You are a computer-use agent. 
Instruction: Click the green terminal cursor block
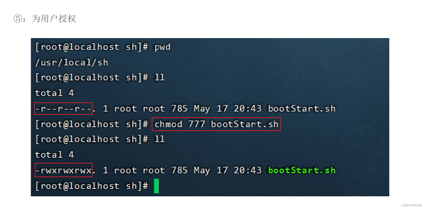156,186
